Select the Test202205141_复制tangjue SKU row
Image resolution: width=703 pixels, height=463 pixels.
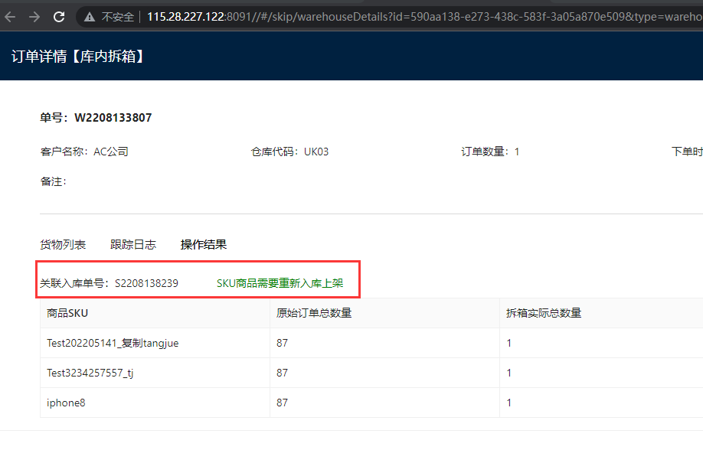pos(113,343)
